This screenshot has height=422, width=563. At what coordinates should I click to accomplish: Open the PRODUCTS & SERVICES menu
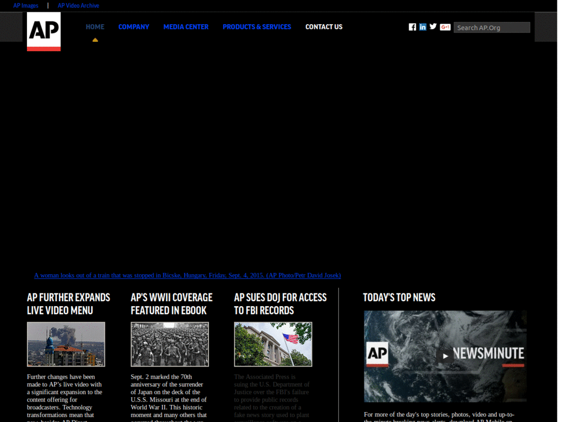click(x=257, y=26)
